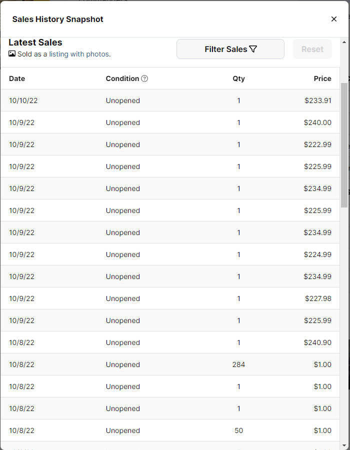Image resolution: width=350 pixels, height=450 pixels.
Task: Click the funnel icon in Filter Sales
Action: 253,49
